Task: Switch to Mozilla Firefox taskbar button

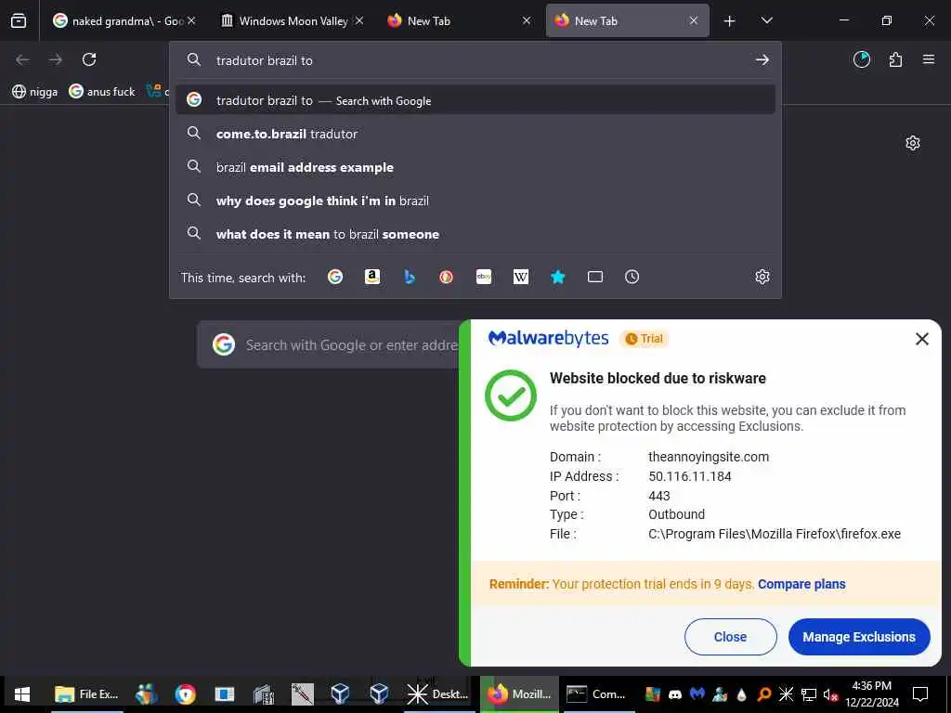Action: tap(520, 694)
